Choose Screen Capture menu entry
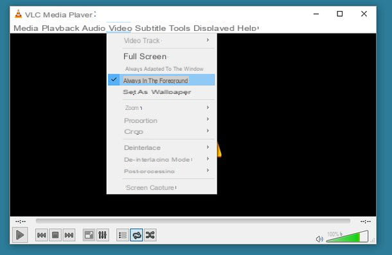The width and height of the screenshot is (392, 255). tap(161, 187)
